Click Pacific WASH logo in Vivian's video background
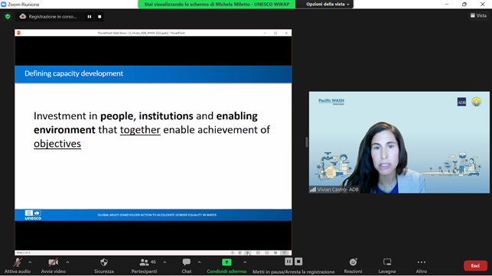This screenshot has height=276, width=492. click(x=331, y=102)
